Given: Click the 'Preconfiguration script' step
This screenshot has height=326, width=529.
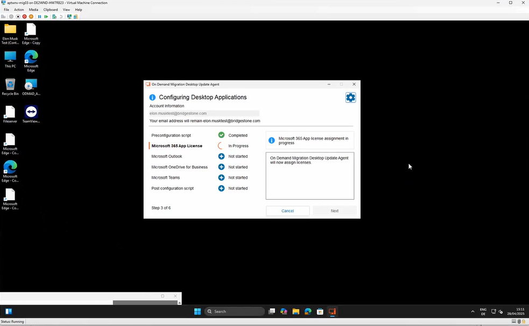Looking at the screenshot, I should [x=171, y=135].
